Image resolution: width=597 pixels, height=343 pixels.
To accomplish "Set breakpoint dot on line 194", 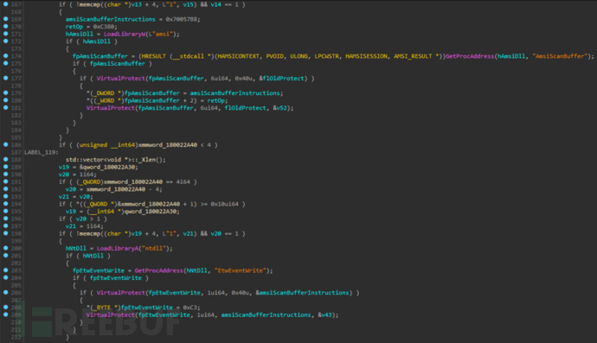I will tap(6, 204).
